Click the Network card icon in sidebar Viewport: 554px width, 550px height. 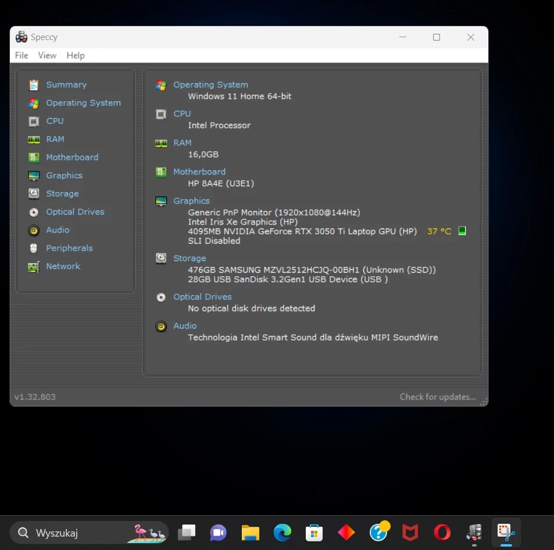click(x=34, y=266)
